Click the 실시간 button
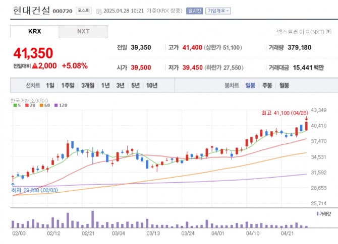This screenshot has width=338, height=244. [195, 11]
